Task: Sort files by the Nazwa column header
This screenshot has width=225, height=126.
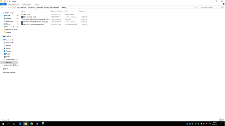Action: tap(23, 11)
